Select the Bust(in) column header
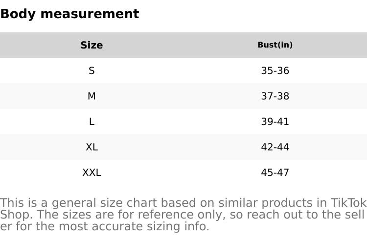This screenshot has height=244, width=367. click(275, 45)
